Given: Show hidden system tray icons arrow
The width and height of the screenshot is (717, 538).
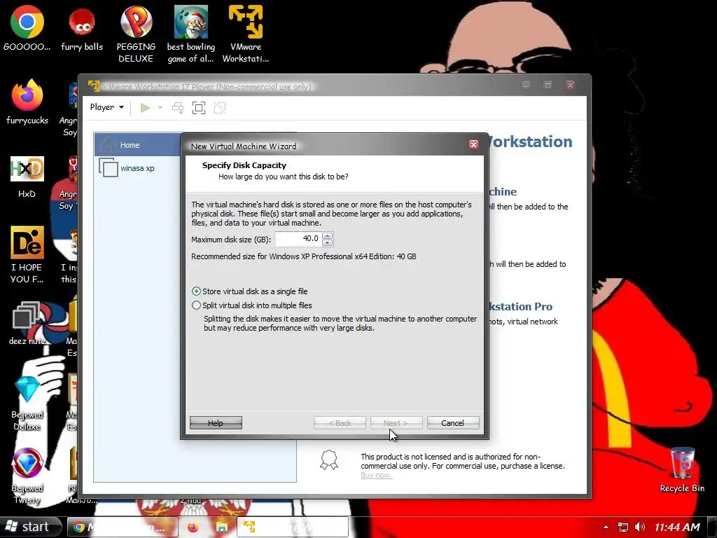Looking at the screenshot, I should coord(606,527).
